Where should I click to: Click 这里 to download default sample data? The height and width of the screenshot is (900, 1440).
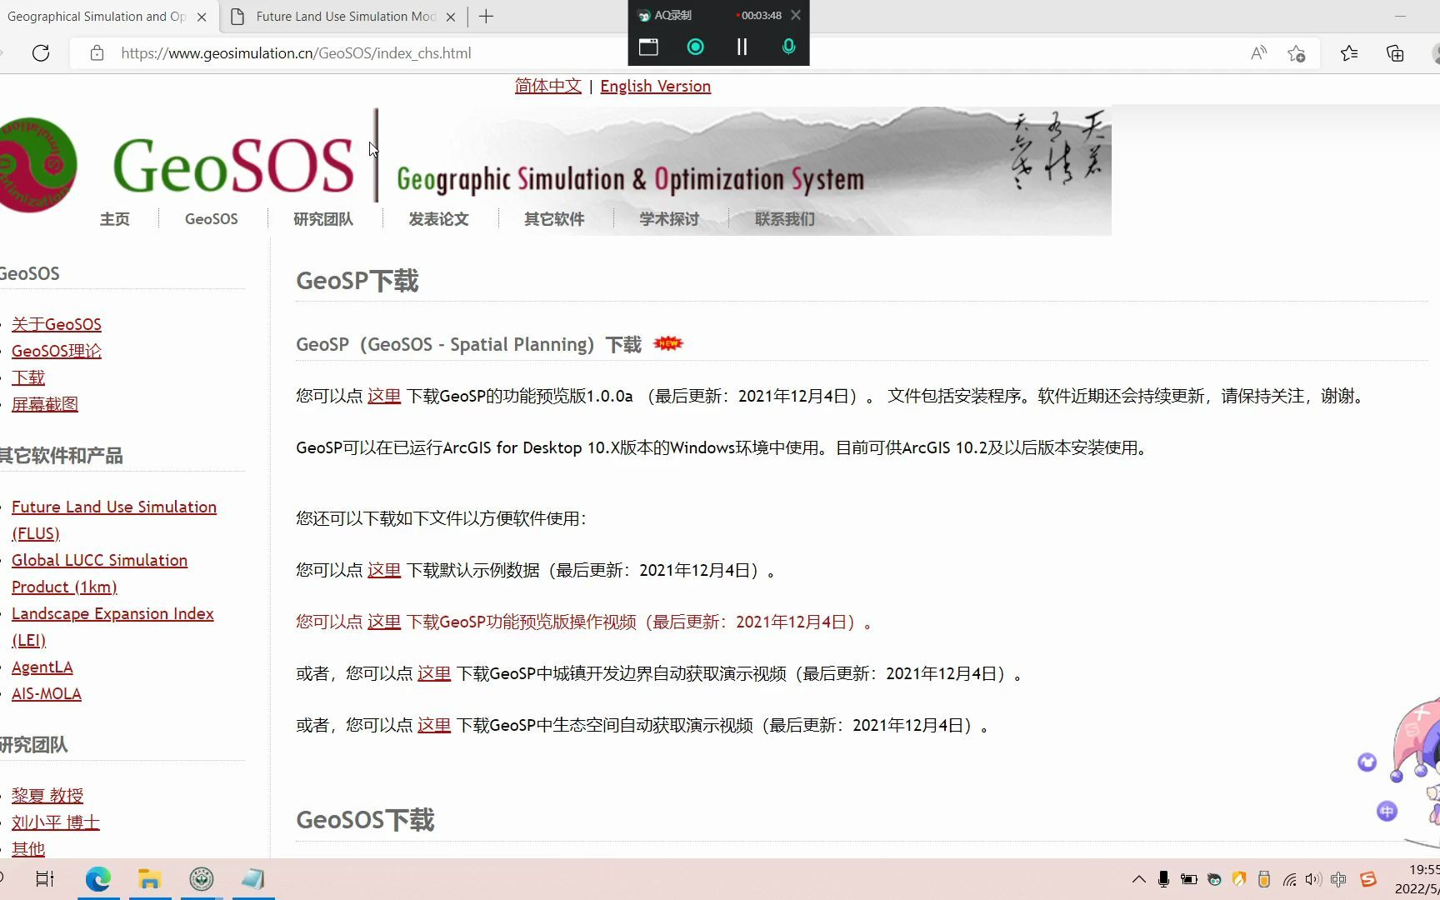(384, 570)
